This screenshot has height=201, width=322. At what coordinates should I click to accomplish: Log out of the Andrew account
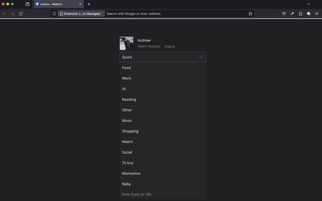click(x=169, y=46)
